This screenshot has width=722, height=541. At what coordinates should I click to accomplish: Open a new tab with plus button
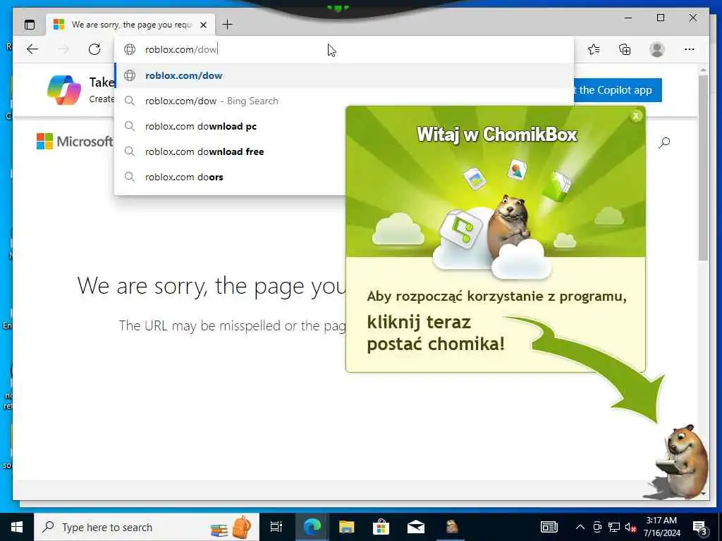228,25
